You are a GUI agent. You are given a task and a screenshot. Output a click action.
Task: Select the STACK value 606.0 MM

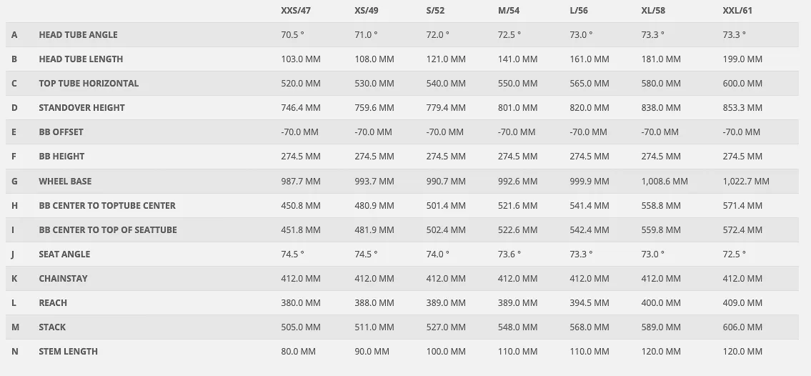pyautogui.click(x=742, y=327)
